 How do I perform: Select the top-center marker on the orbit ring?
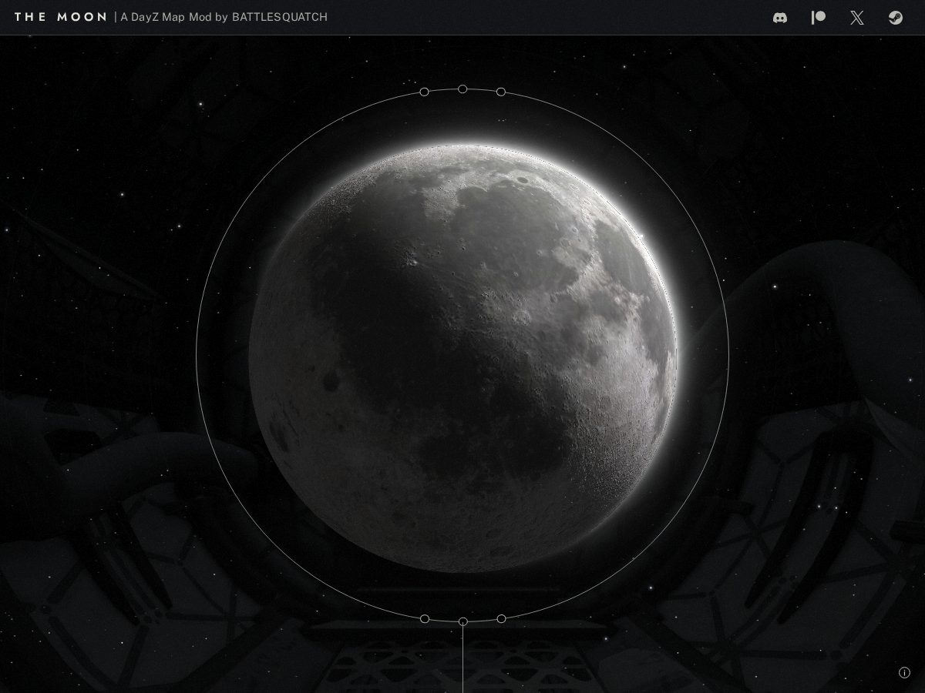tap(462, 89)
